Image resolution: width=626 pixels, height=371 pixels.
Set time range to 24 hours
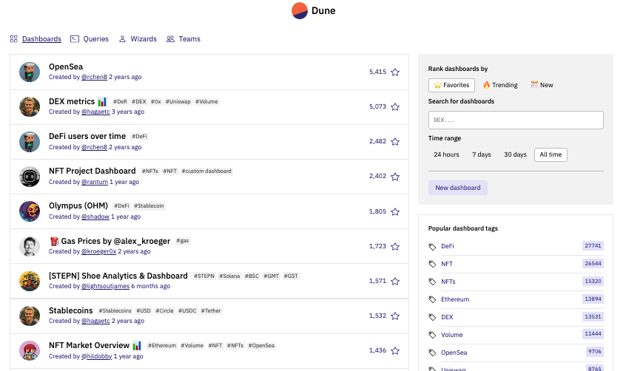click(x=446, y=154)
